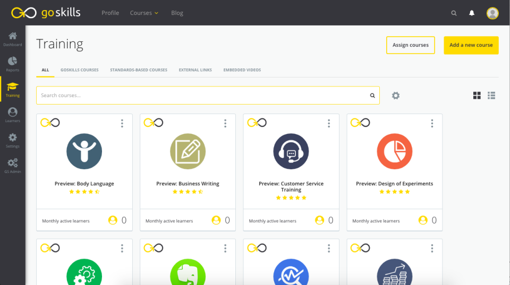Open gear settings next to search box
510x285 pixels.
[x=395, y=96]
